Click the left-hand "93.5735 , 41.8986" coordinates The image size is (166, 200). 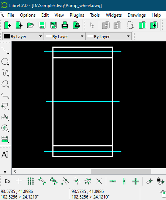coord(17,191)
